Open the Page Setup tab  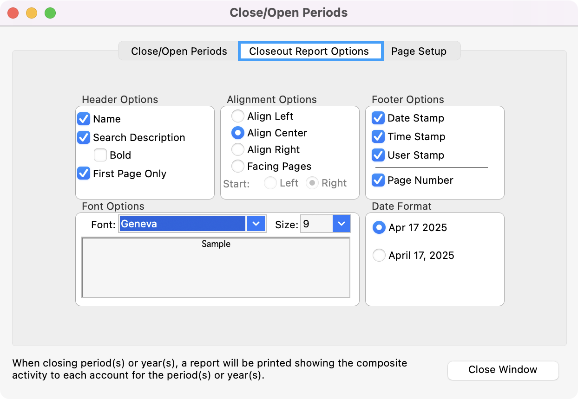(x=419, y=51)
